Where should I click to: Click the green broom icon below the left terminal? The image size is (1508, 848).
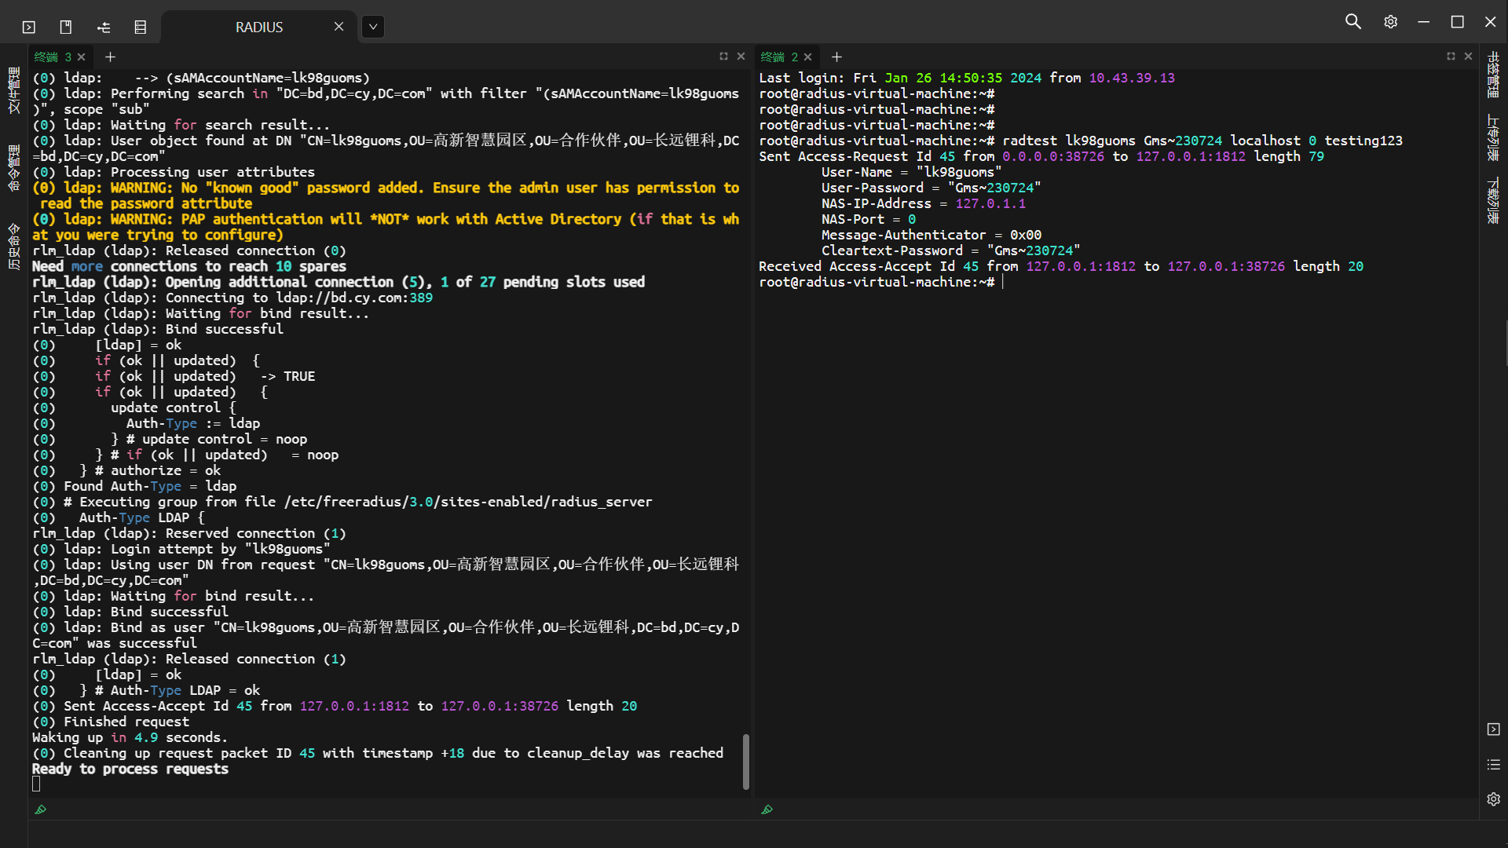[41, 810]
